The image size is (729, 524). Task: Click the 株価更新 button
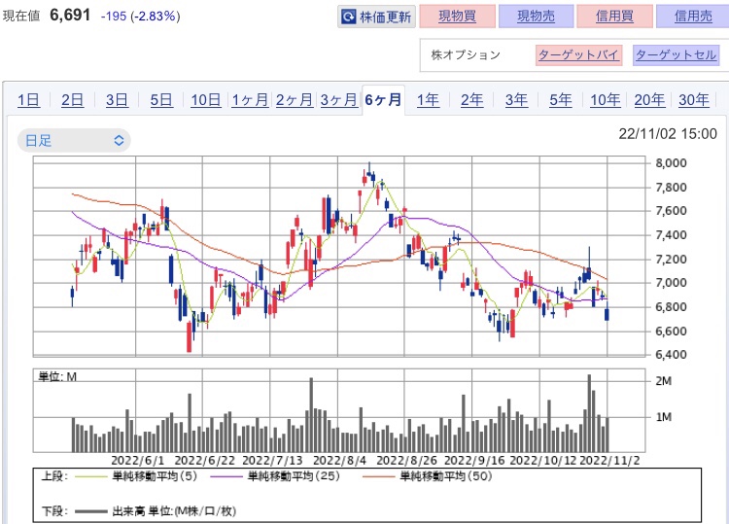click(x=376, y=17)
